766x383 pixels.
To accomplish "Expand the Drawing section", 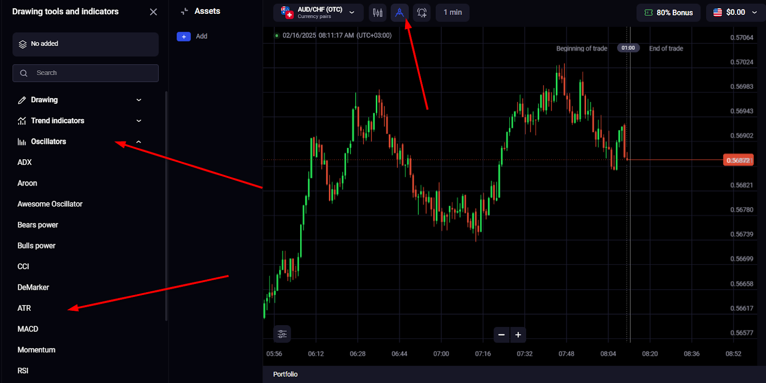I will 80,100.
